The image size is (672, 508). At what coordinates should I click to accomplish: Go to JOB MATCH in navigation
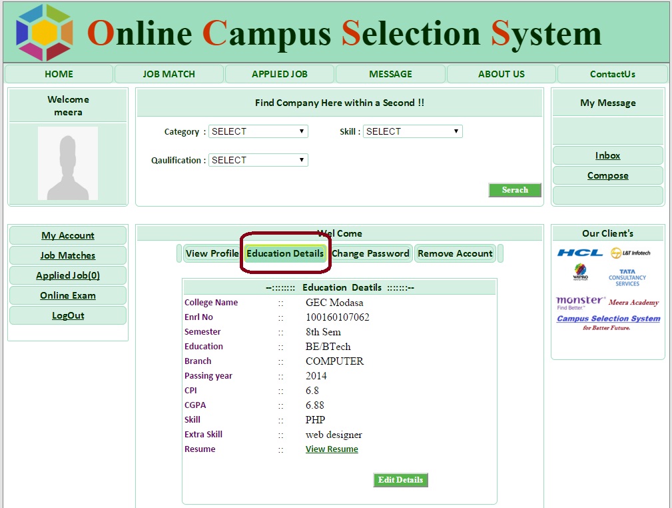coord(169,74)
